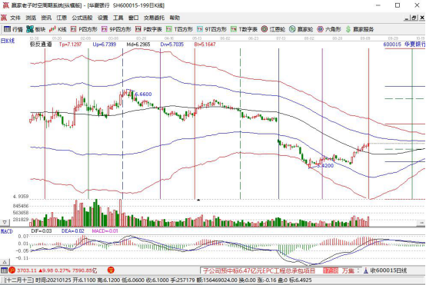The width and height of the screenshot is (426, 285).
Task: Switch to K线 candlestick chart
Action: click(x=58, y=29)
